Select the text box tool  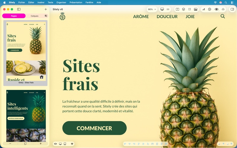tap(177, 9)
